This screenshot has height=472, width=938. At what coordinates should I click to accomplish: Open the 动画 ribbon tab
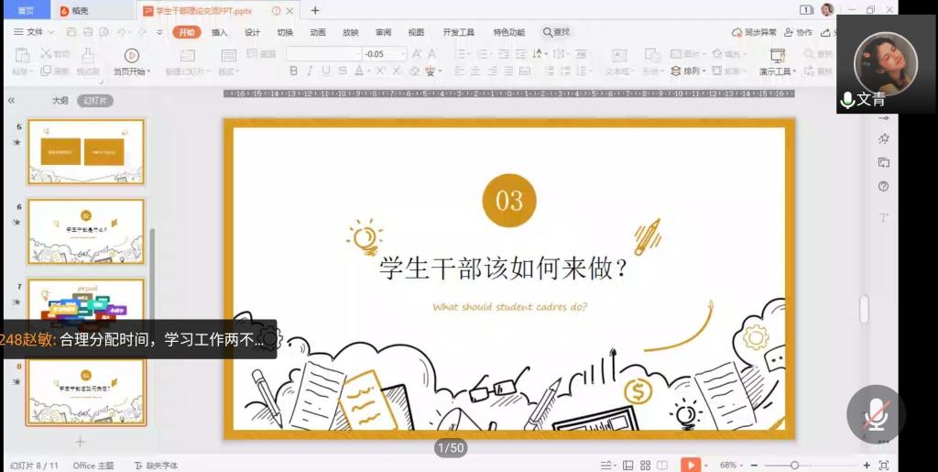(318, 32)
